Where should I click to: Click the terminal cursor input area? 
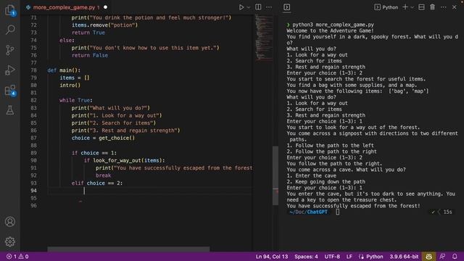pyautogui.click(x=338, y=212)
